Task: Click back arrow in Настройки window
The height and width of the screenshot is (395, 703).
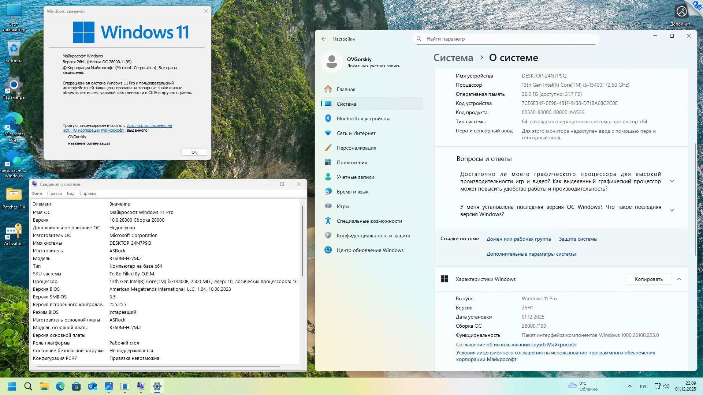Action: pyautogui.click(x=323, y=39)
